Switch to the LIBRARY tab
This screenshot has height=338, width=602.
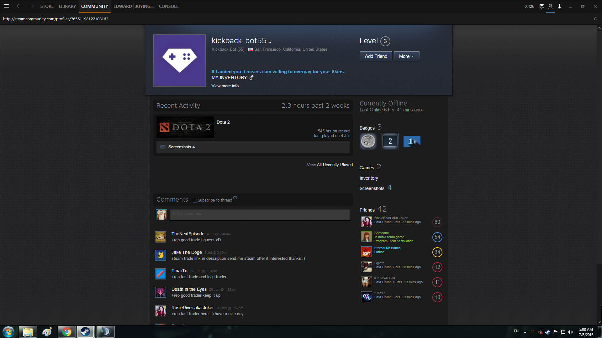click(67, 6)
